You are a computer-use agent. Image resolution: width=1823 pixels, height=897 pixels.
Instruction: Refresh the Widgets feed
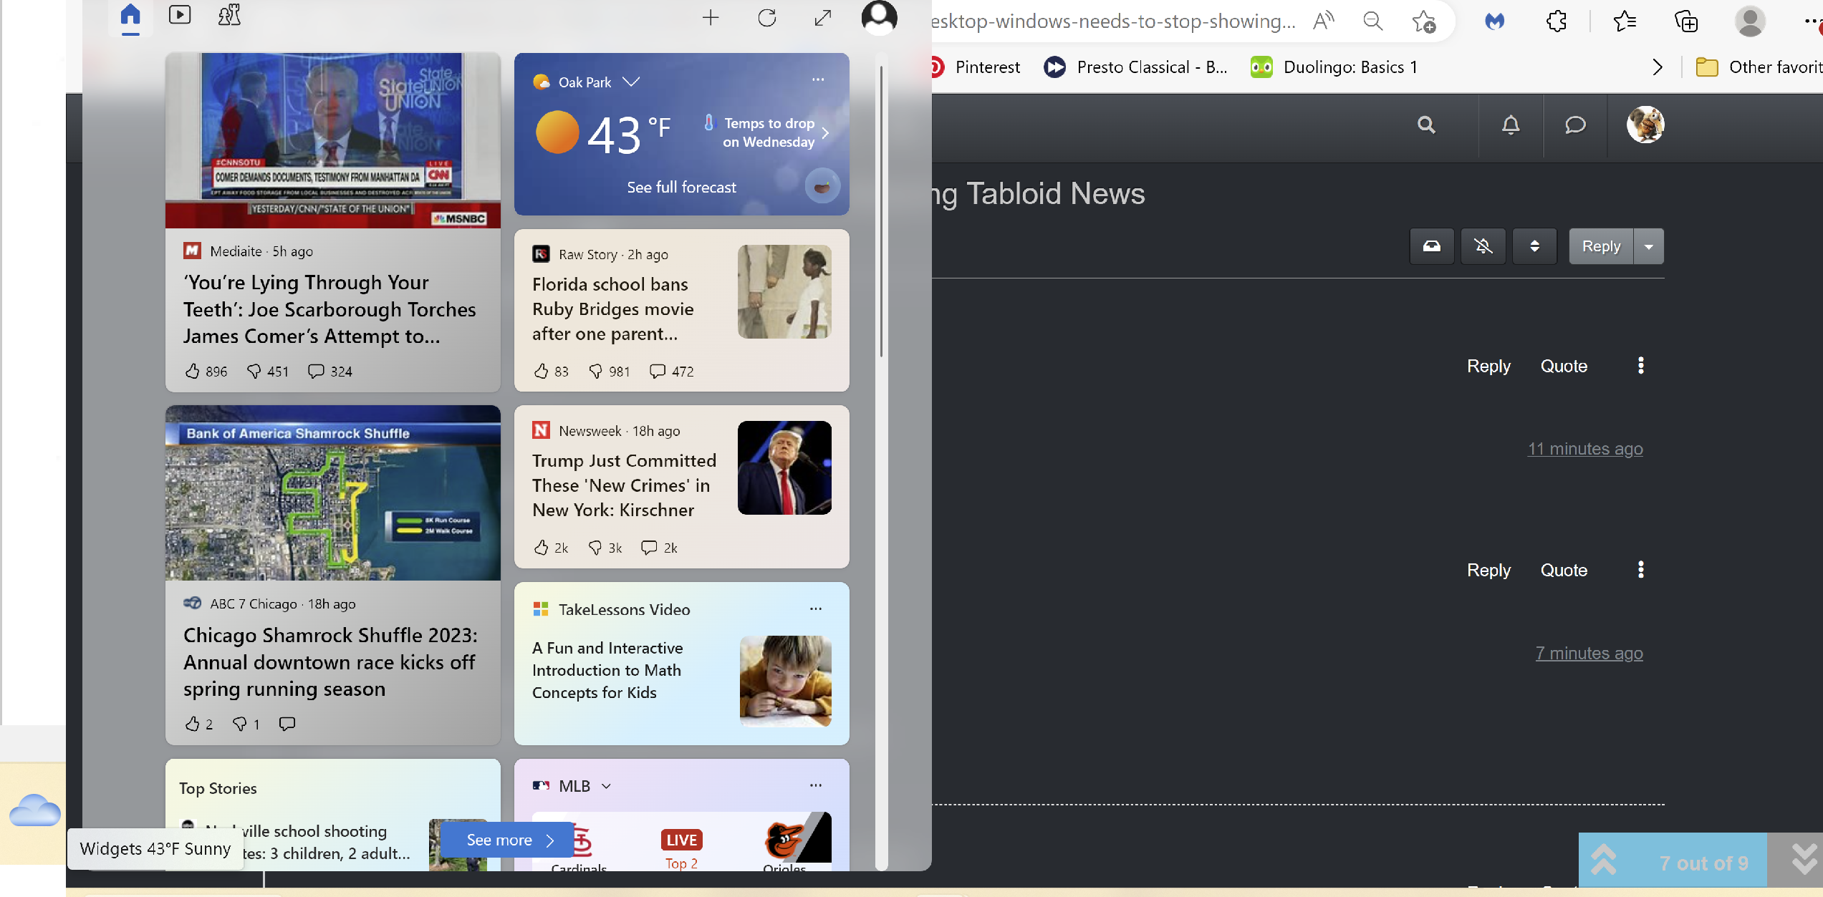[767, 18]
